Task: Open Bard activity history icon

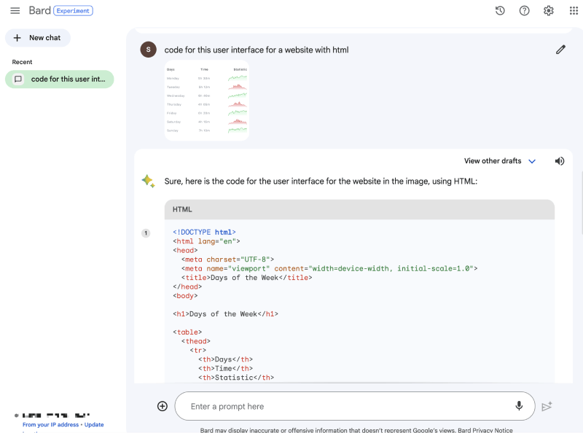Action: pos(500,11)
